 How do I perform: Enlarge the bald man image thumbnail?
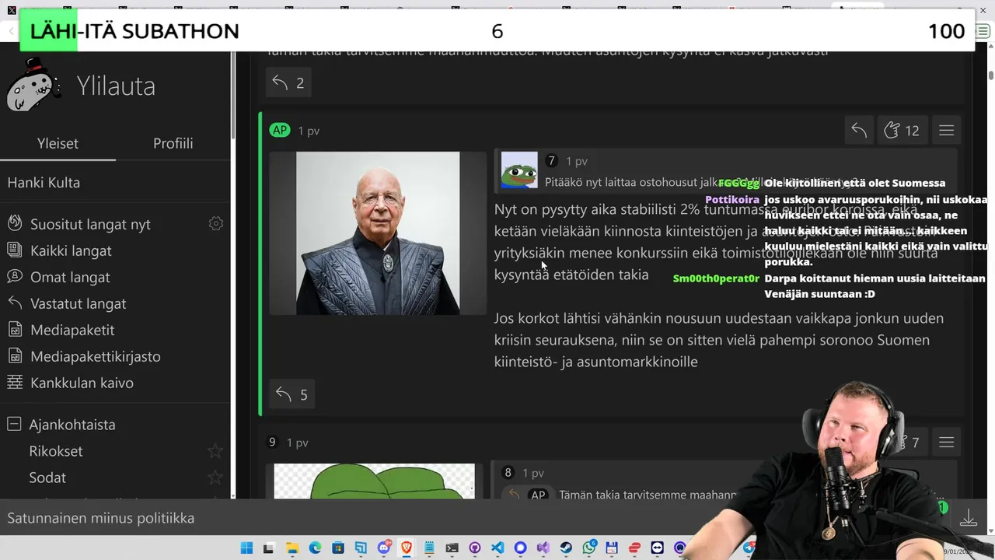(x=378, y=233)
